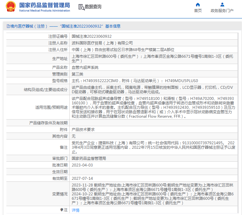This screenshot has height=215, width=242.
Task: Select the 结构及组成 description text
Action: click(x=152, y=89)
